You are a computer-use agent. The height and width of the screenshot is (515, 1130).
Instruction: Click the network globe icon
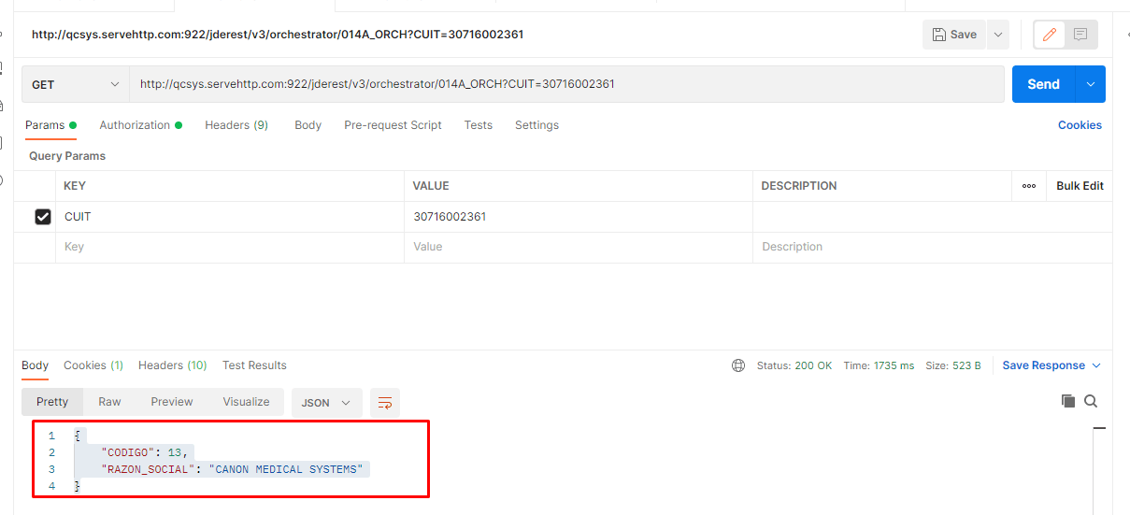pyautogui.click(x=738, y=365)
